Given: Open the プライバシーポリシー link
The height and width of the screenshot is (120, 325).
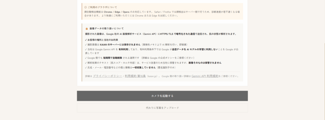Looking at the screenshot, I should (107, 76).
